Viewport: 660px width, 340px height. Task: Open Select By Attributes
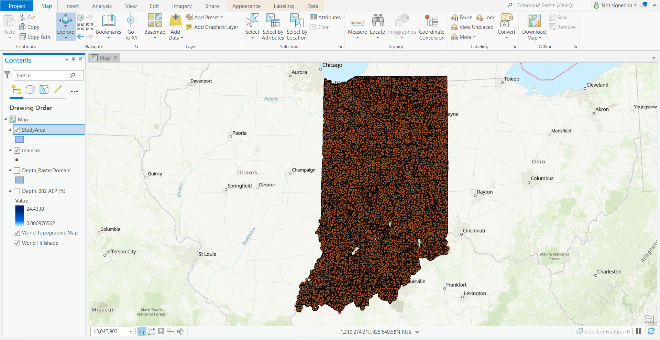[273, 27]
